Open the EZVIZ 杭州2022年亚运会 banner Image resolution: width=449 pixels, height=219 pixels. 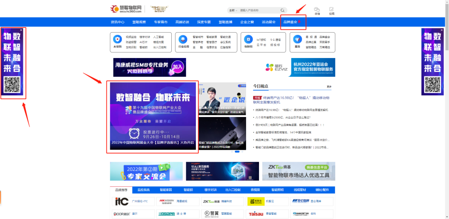[299, 67]
